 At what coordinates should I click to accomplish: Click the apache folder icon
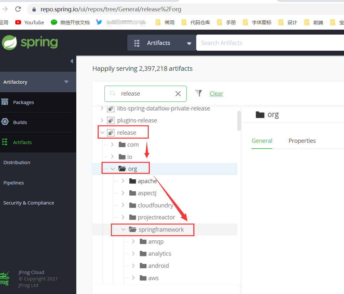[x=133, y=181]
